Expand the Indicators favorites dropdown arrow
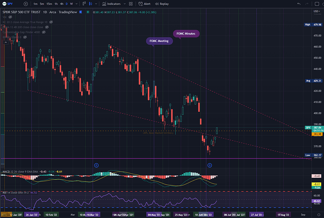This screenshot has height=218, width=324. (x=124, y=4)
